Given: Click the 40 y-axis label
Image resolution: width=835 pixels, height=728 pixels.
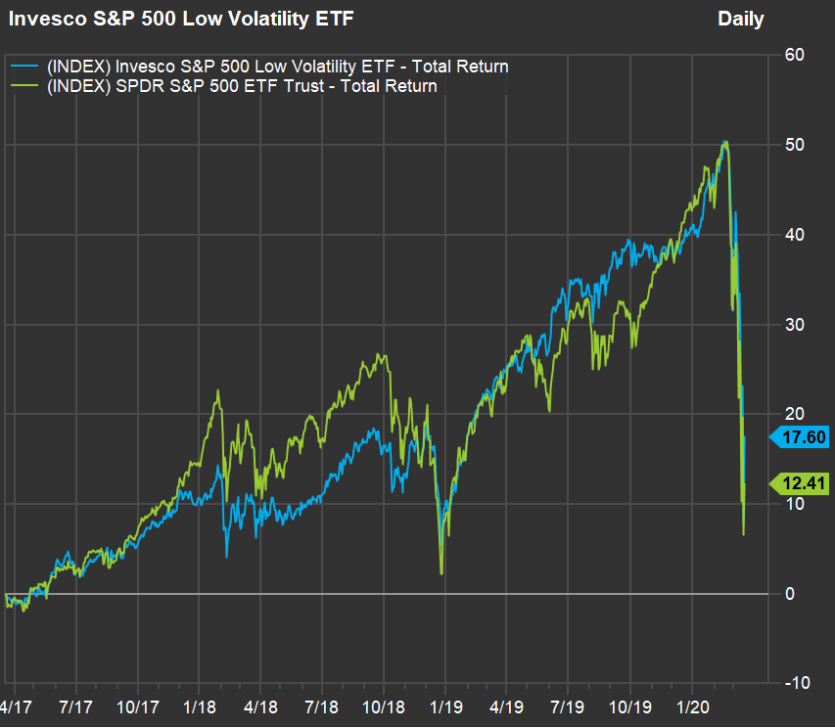Looking at the screenshot, I should 794,235.
